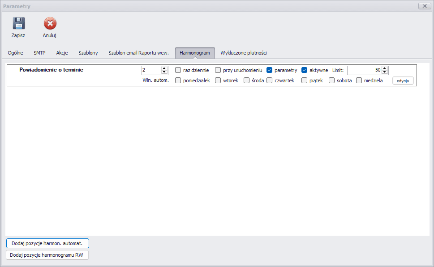Viewport: 434px width, 267px height.
Task: Close the Parametry window
Action: pyautogui.click(x=425, y=6)
